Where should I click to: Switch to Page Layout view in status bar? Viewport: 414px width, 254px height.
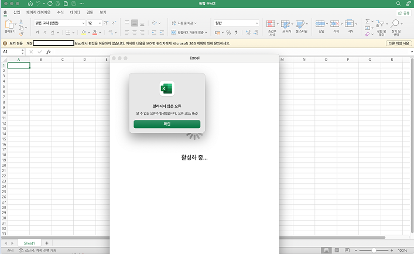point(337,250)
